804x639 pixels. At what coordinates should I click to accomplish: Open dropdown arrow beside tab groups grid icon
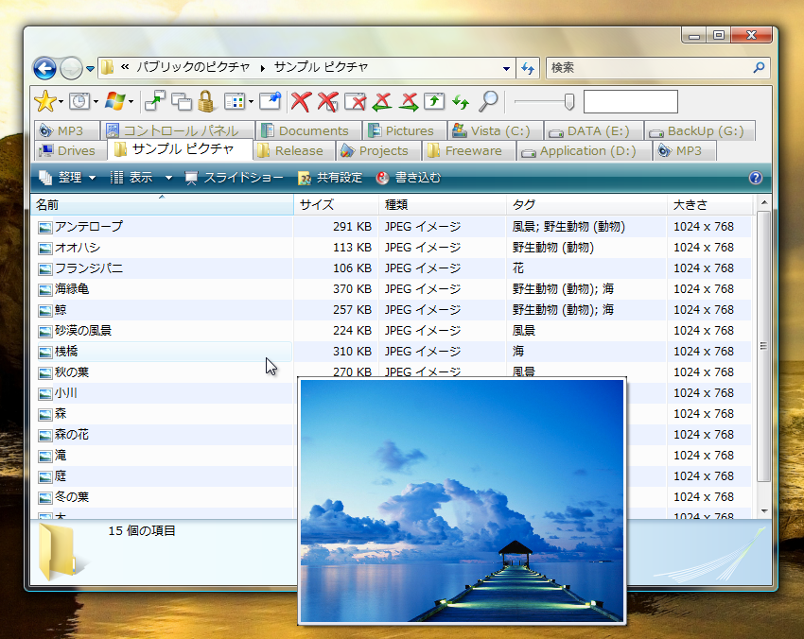pyautogui.click(x=251, y=101)
